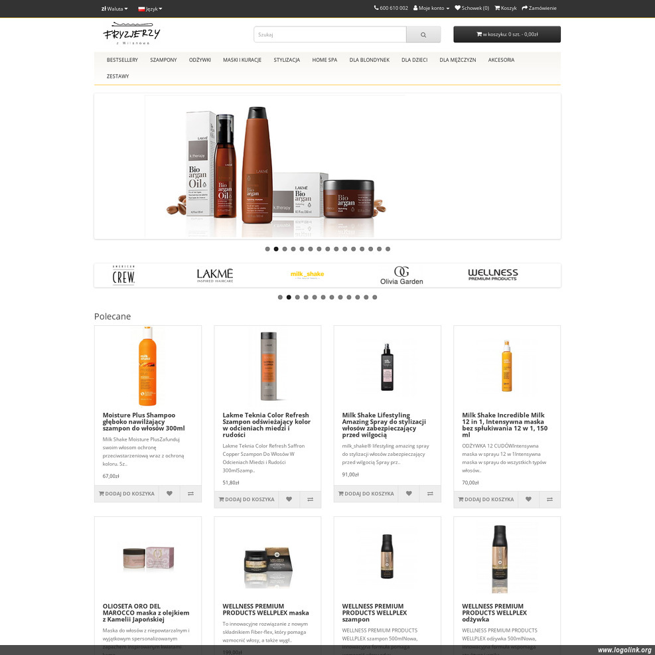This screenshot has width=655, height=655.
Task: Click the Olivia Garden brand logo
Action: coord(401,275)
